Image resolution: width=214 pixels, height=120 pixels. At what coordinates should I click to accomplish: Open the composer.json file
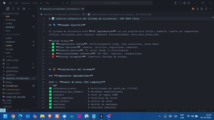pyautogui.click(x=13, y=90)
